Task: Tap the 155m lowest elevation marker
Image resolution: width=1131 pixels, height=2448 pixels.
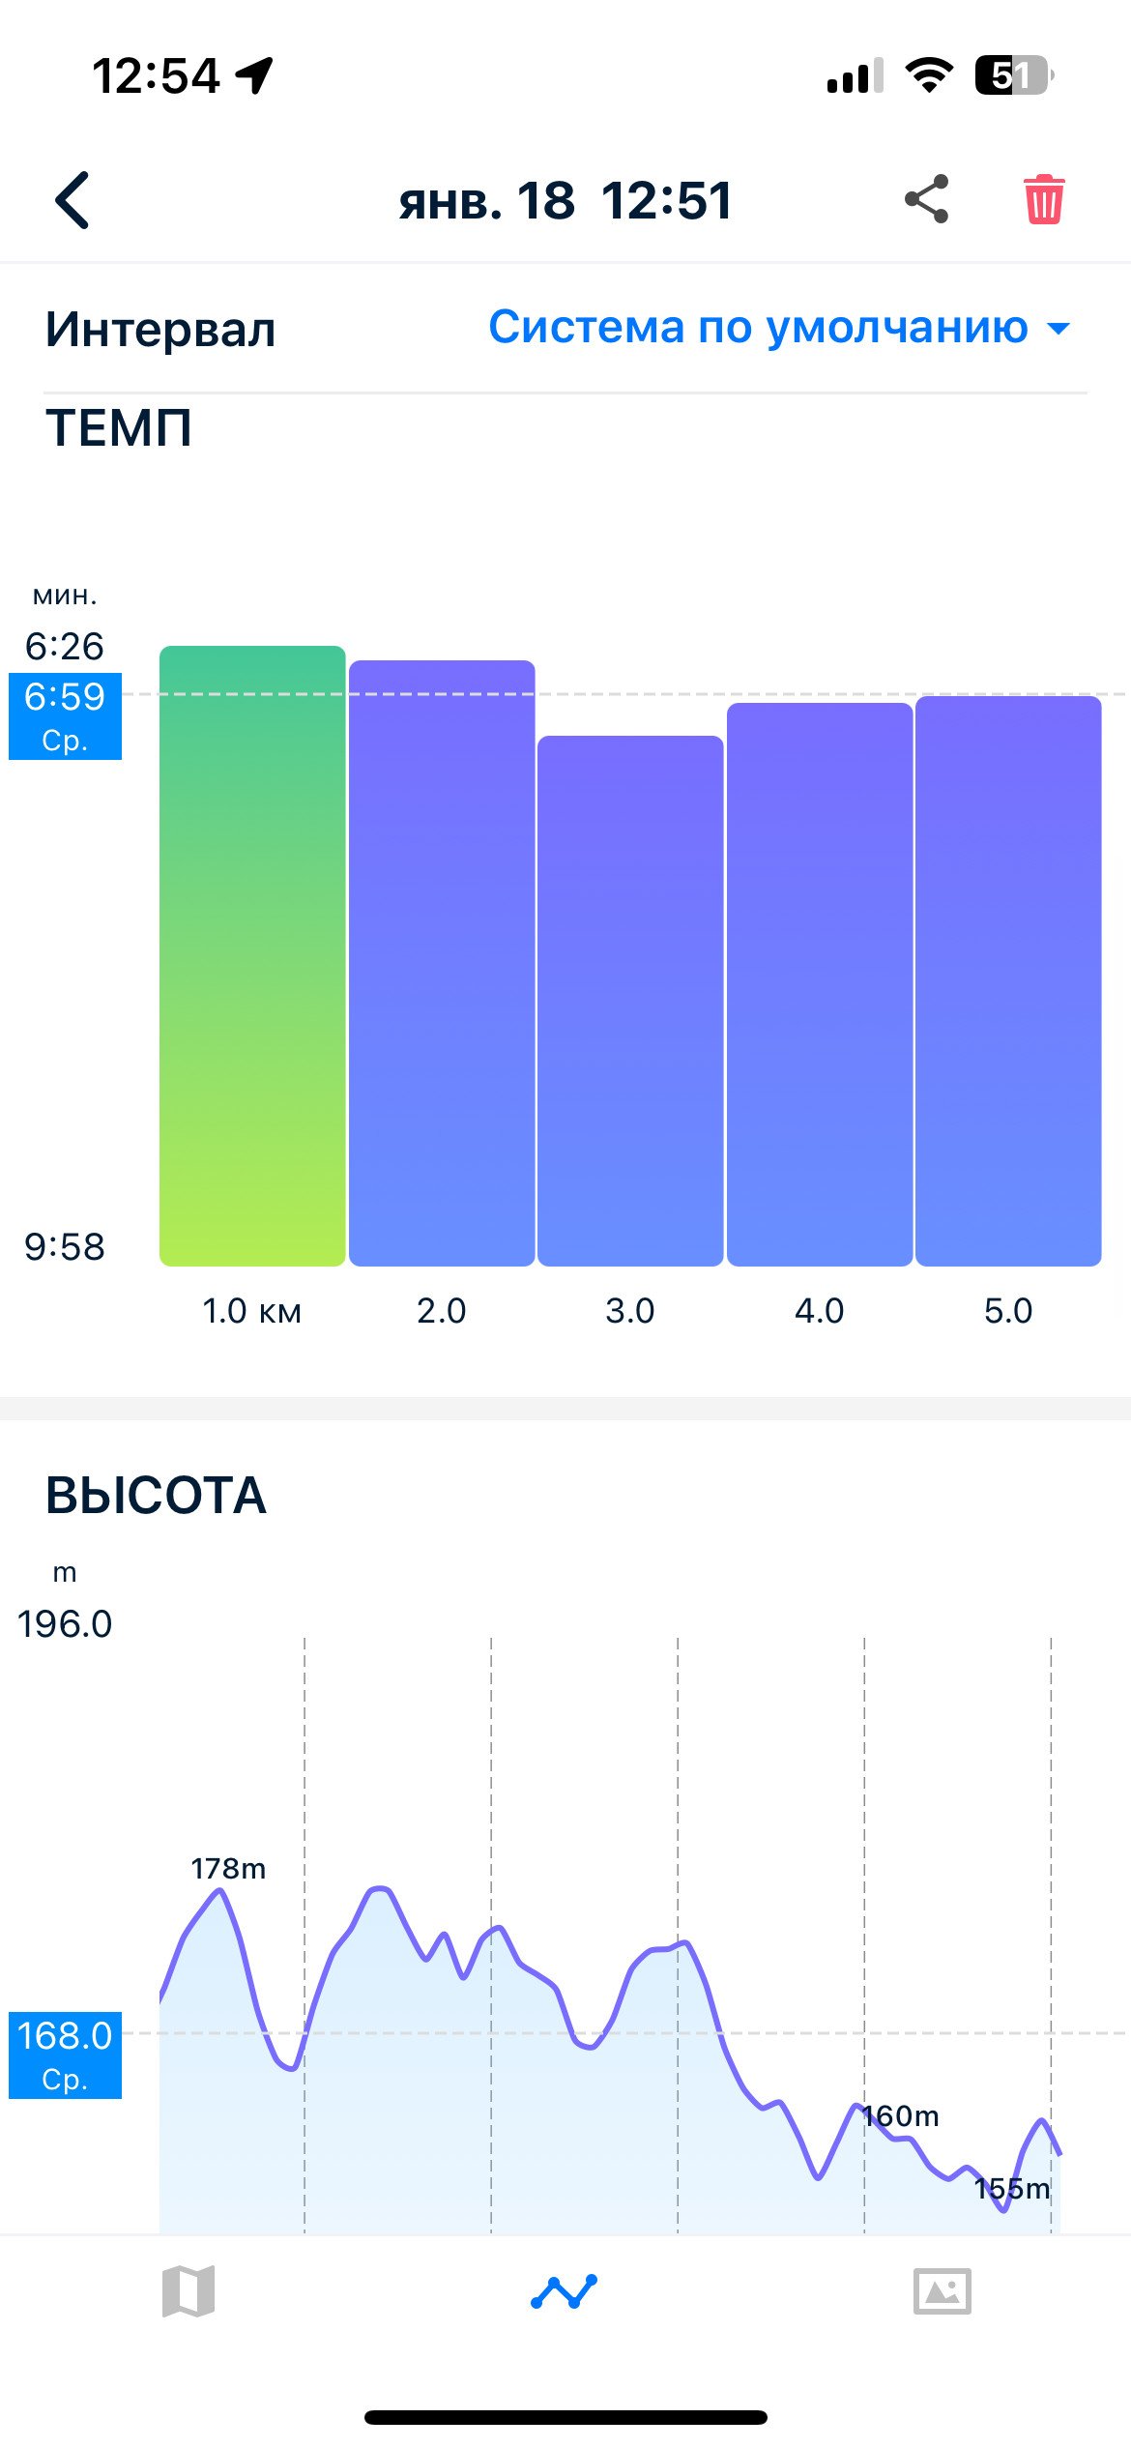Action: coord(1011,2188)
